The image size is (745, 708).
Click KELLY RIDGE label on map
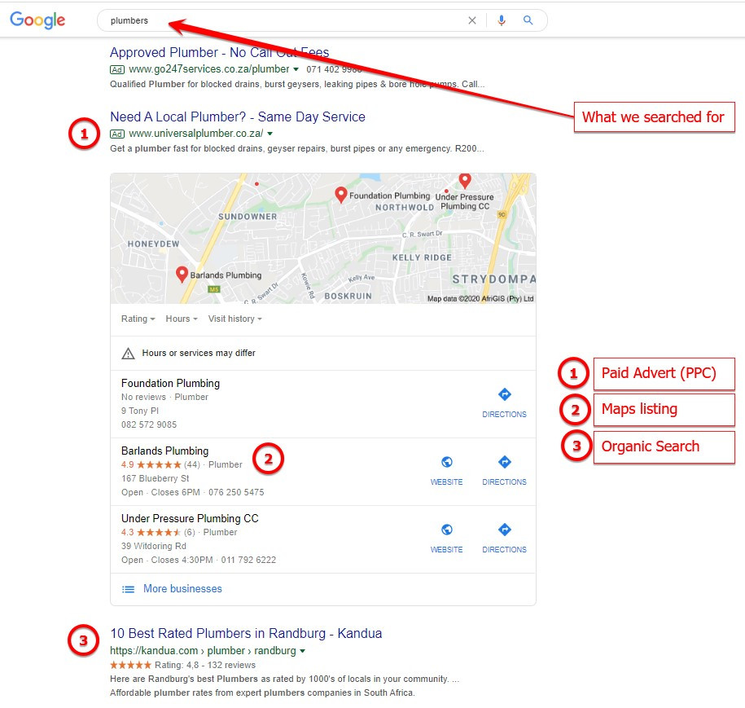coord(422,257)
